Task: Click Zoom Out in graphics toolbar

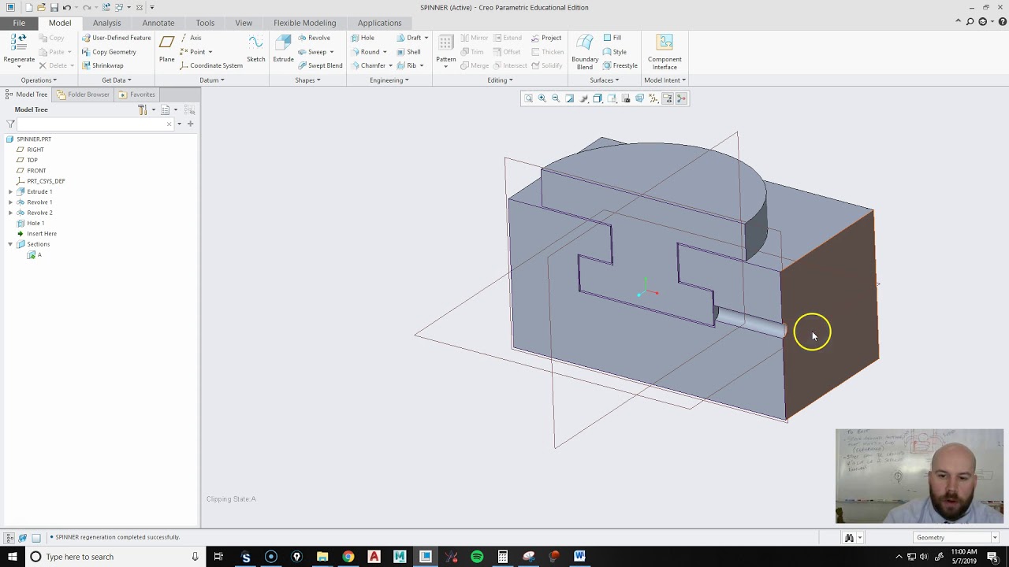Action: coord(556,98)
